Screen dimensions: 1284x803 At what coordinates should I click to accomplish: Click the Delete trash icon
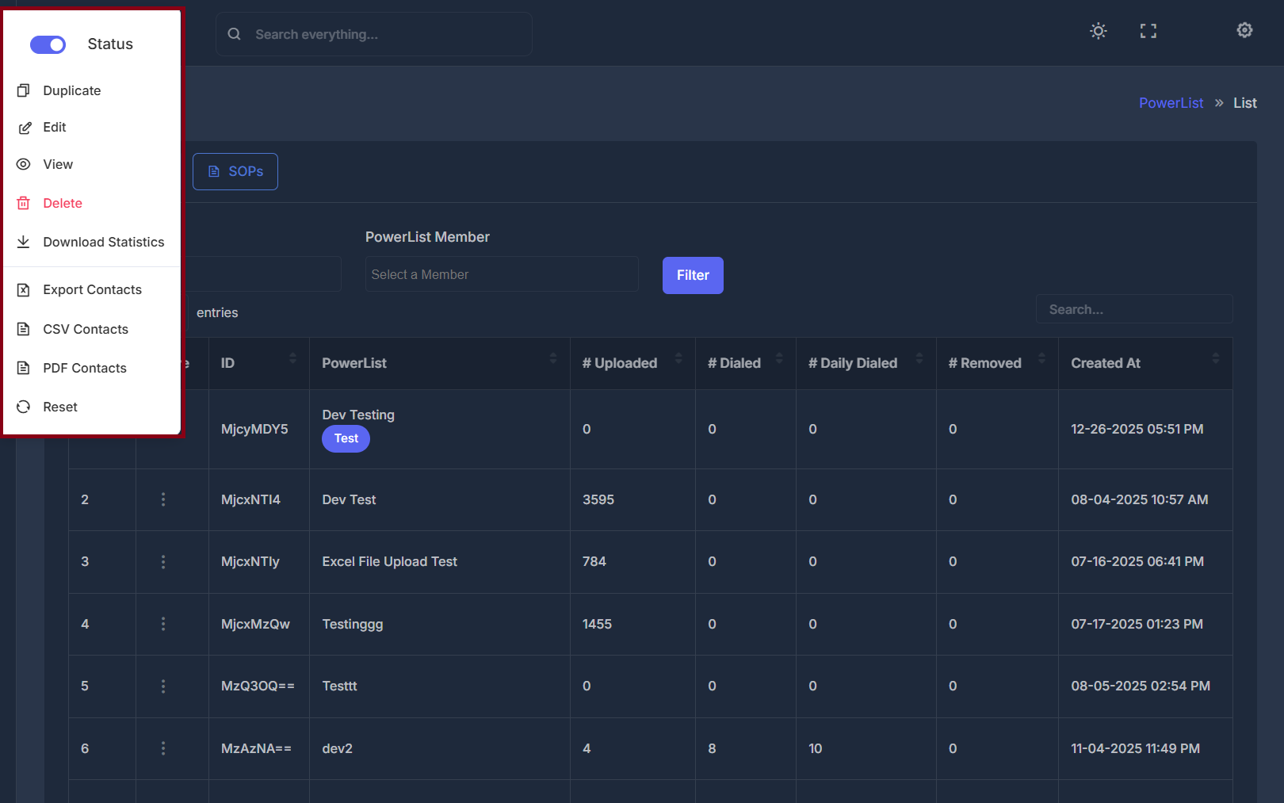click(24, 203)
